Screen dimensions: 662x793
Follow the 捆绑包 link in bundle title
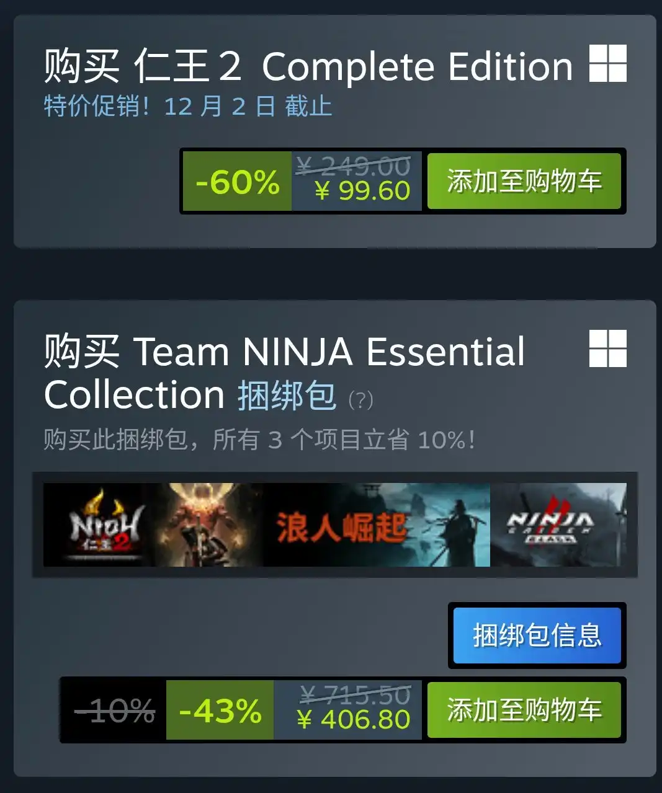[x=287, y=396]
